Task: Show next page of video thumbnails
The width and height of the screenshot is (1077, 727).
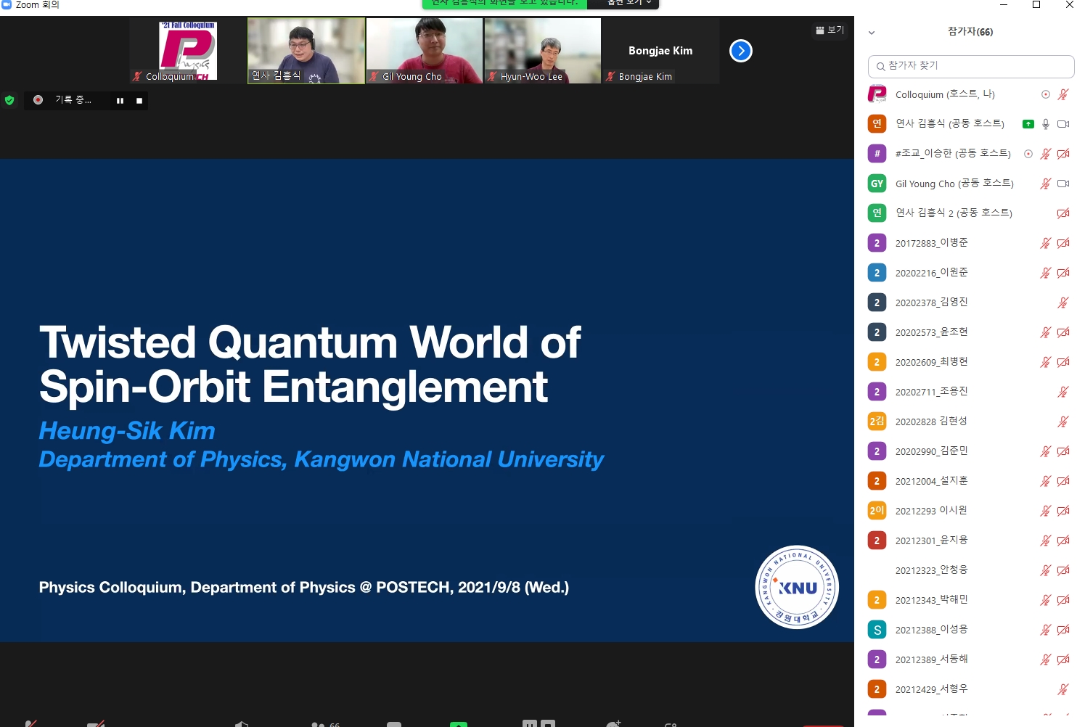Action: click(740, 51)
